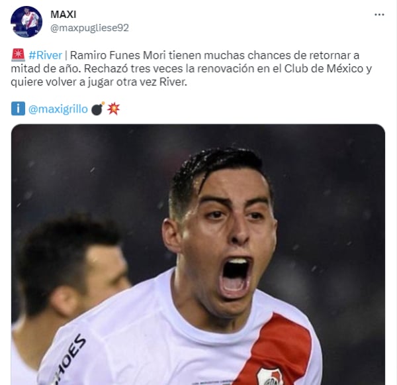Image resolution: width=397 pixels, height=385 pixels.
Task: Click the dark stadium background of photo
Action: [x=329, y=203]
